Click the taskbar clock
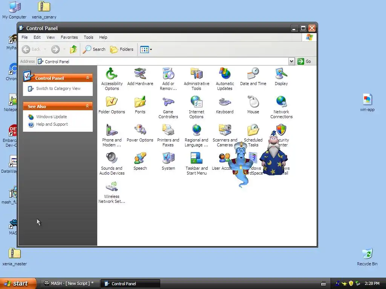The height and width of the screenshot is (289, 386). click(372, 283)
